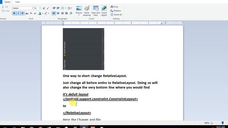Apply text highlight color marker
This screenshot has height=128, width=228.
tap(46, 14)
